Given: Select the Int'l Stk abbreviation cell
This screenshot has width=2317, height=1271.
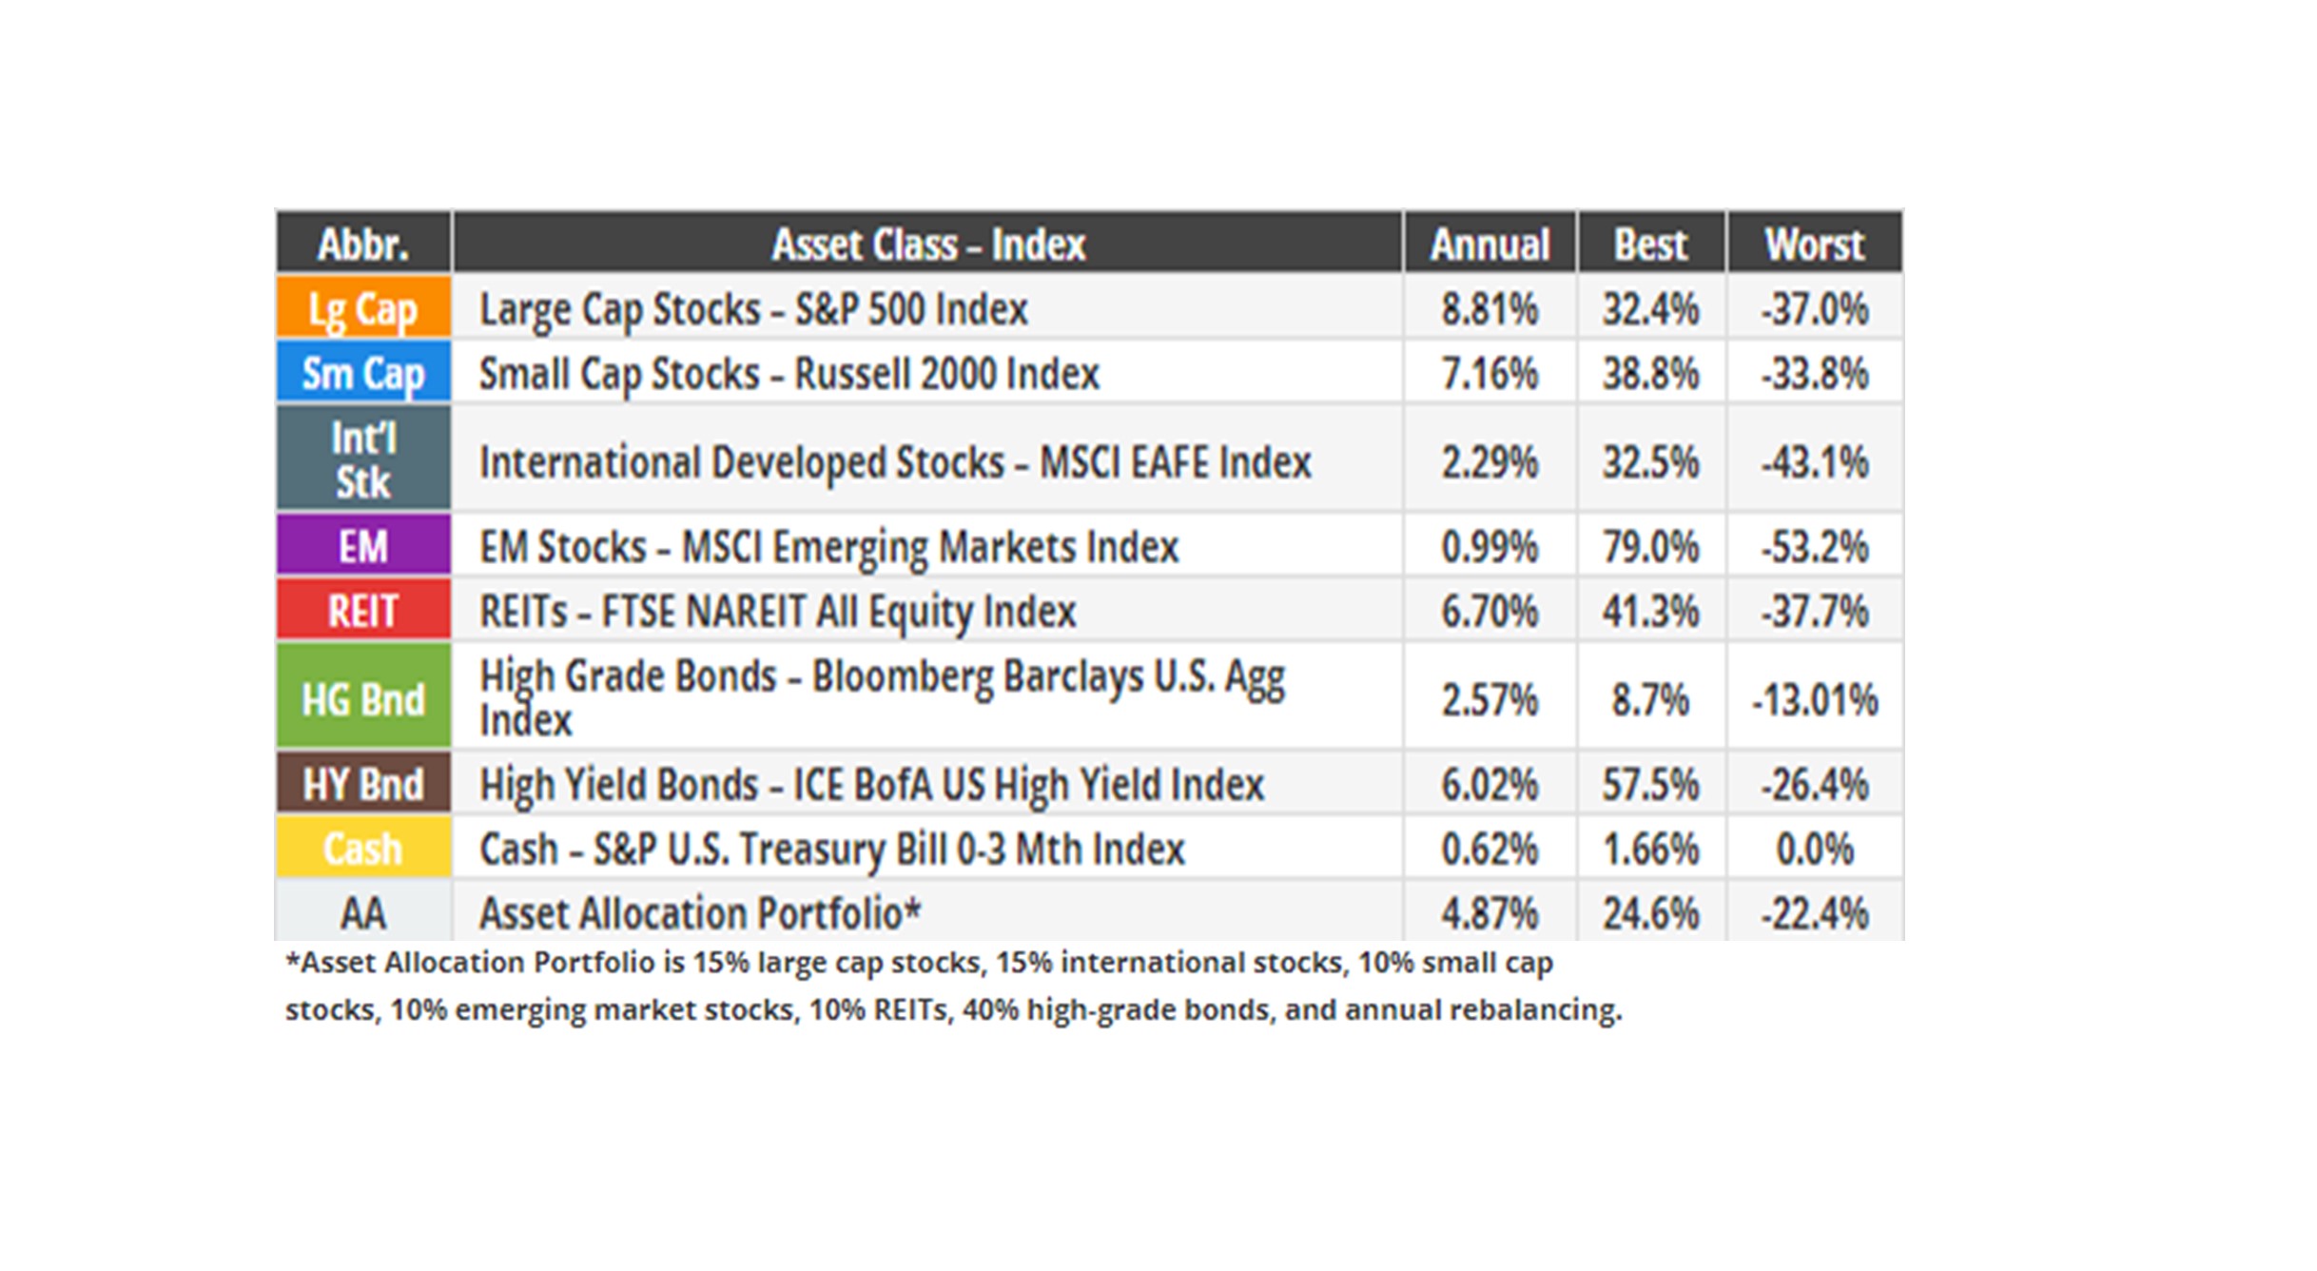Looking at the screenshot, I should click(363, 460).
